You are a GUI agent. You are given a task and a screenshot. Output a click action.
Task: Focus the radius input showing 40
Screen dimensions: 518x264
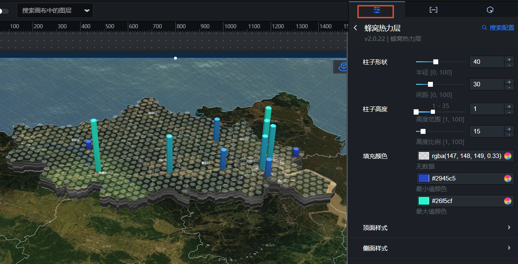click(486, 62)
